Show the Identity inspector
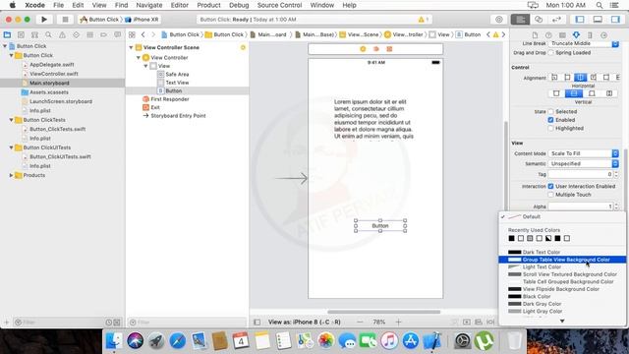 click(x=562, y=35)
